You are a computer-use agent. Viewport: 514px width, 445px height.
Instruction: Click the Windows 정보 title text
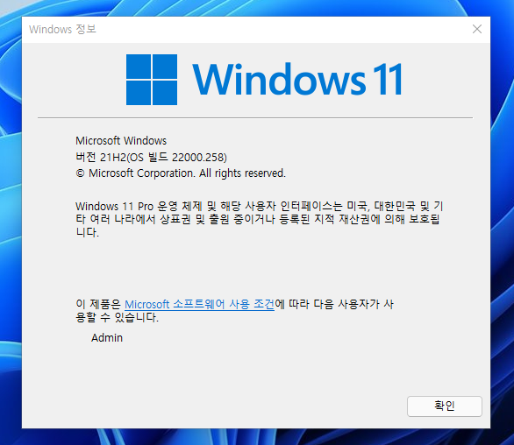62,30
